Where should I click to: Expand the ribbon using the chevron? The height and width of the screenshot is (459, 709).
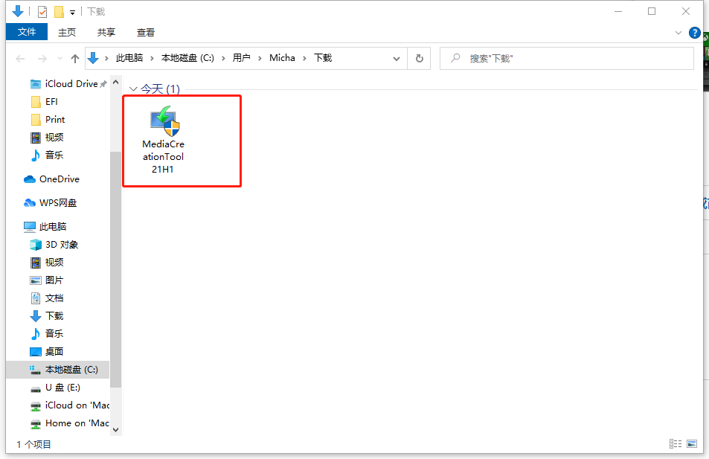point(678,33)
